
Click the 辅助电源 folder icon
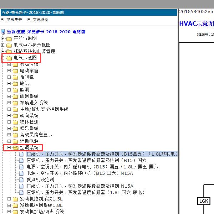click(x=15, y=141)
